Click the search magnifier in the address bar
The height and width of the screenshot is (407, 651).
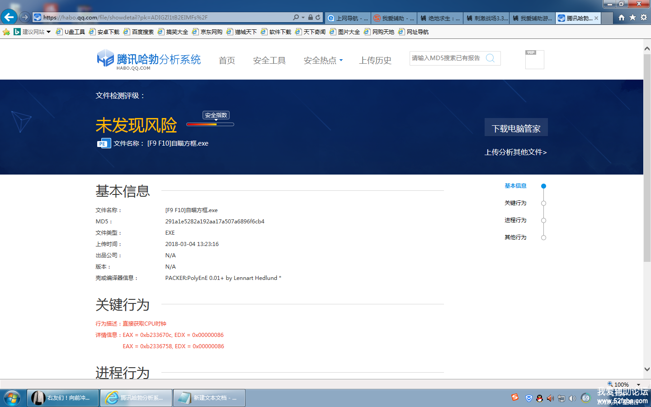point(296,18)
